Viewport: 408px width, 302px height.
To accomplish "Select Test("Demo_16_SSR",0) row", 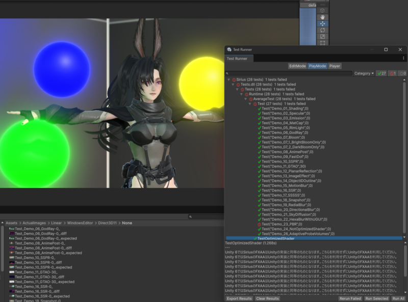I will [282, 190].
